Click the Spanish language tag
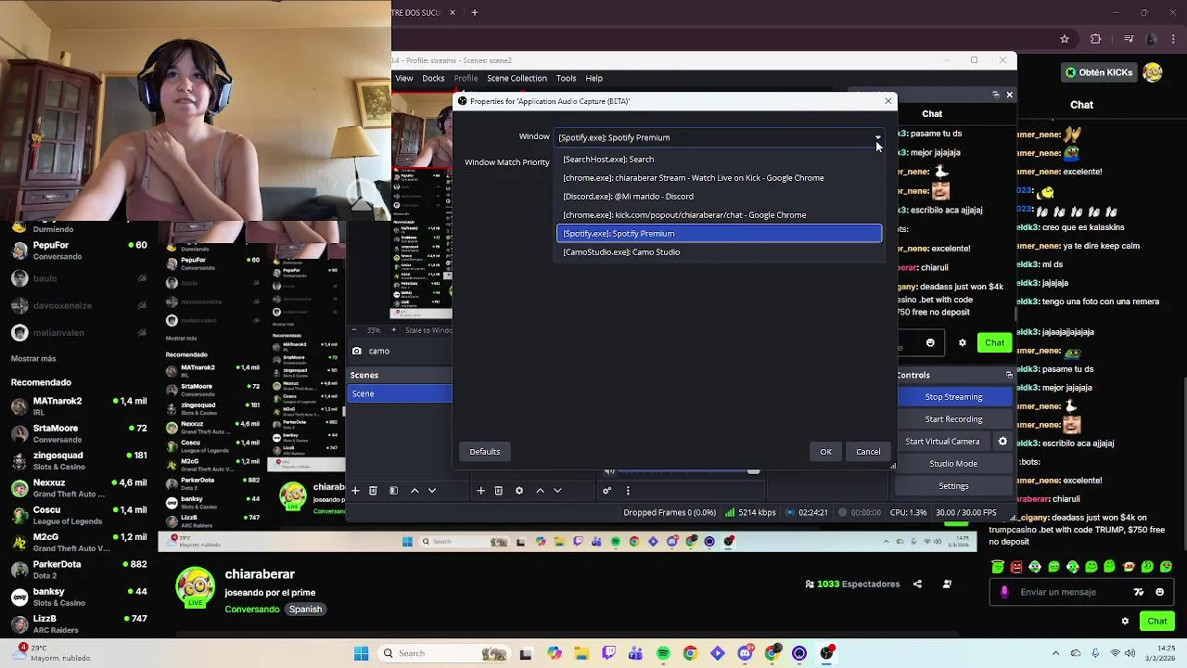This screenshot has height=668, width=1187. click(x=305, y=610)
